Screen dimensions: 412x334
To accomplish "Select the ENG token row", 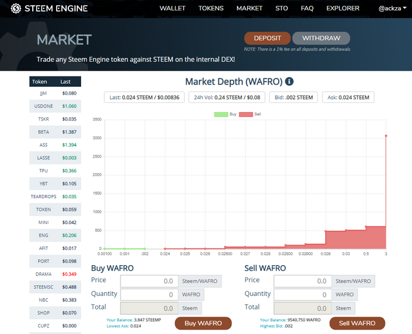I will coord(55,236).
